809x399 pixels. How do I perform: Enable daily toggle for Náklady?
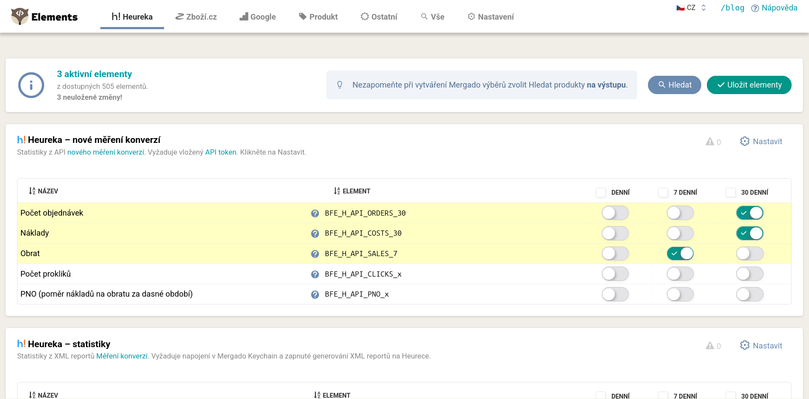(x=615, y=233)
